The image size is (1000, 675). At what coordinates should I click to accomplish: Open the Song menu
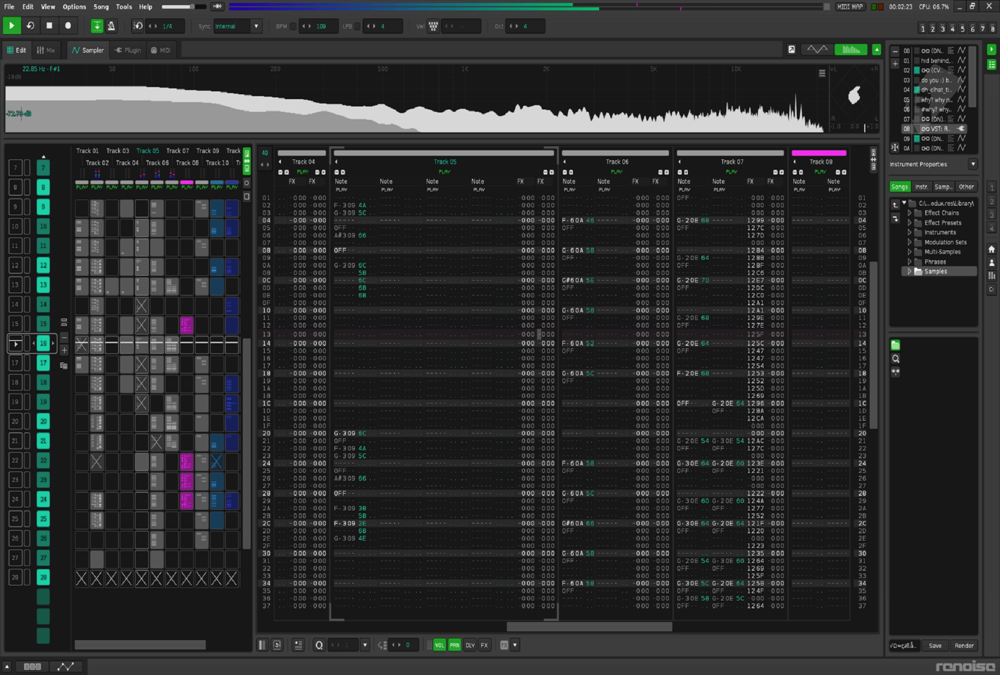pos(101,7)
